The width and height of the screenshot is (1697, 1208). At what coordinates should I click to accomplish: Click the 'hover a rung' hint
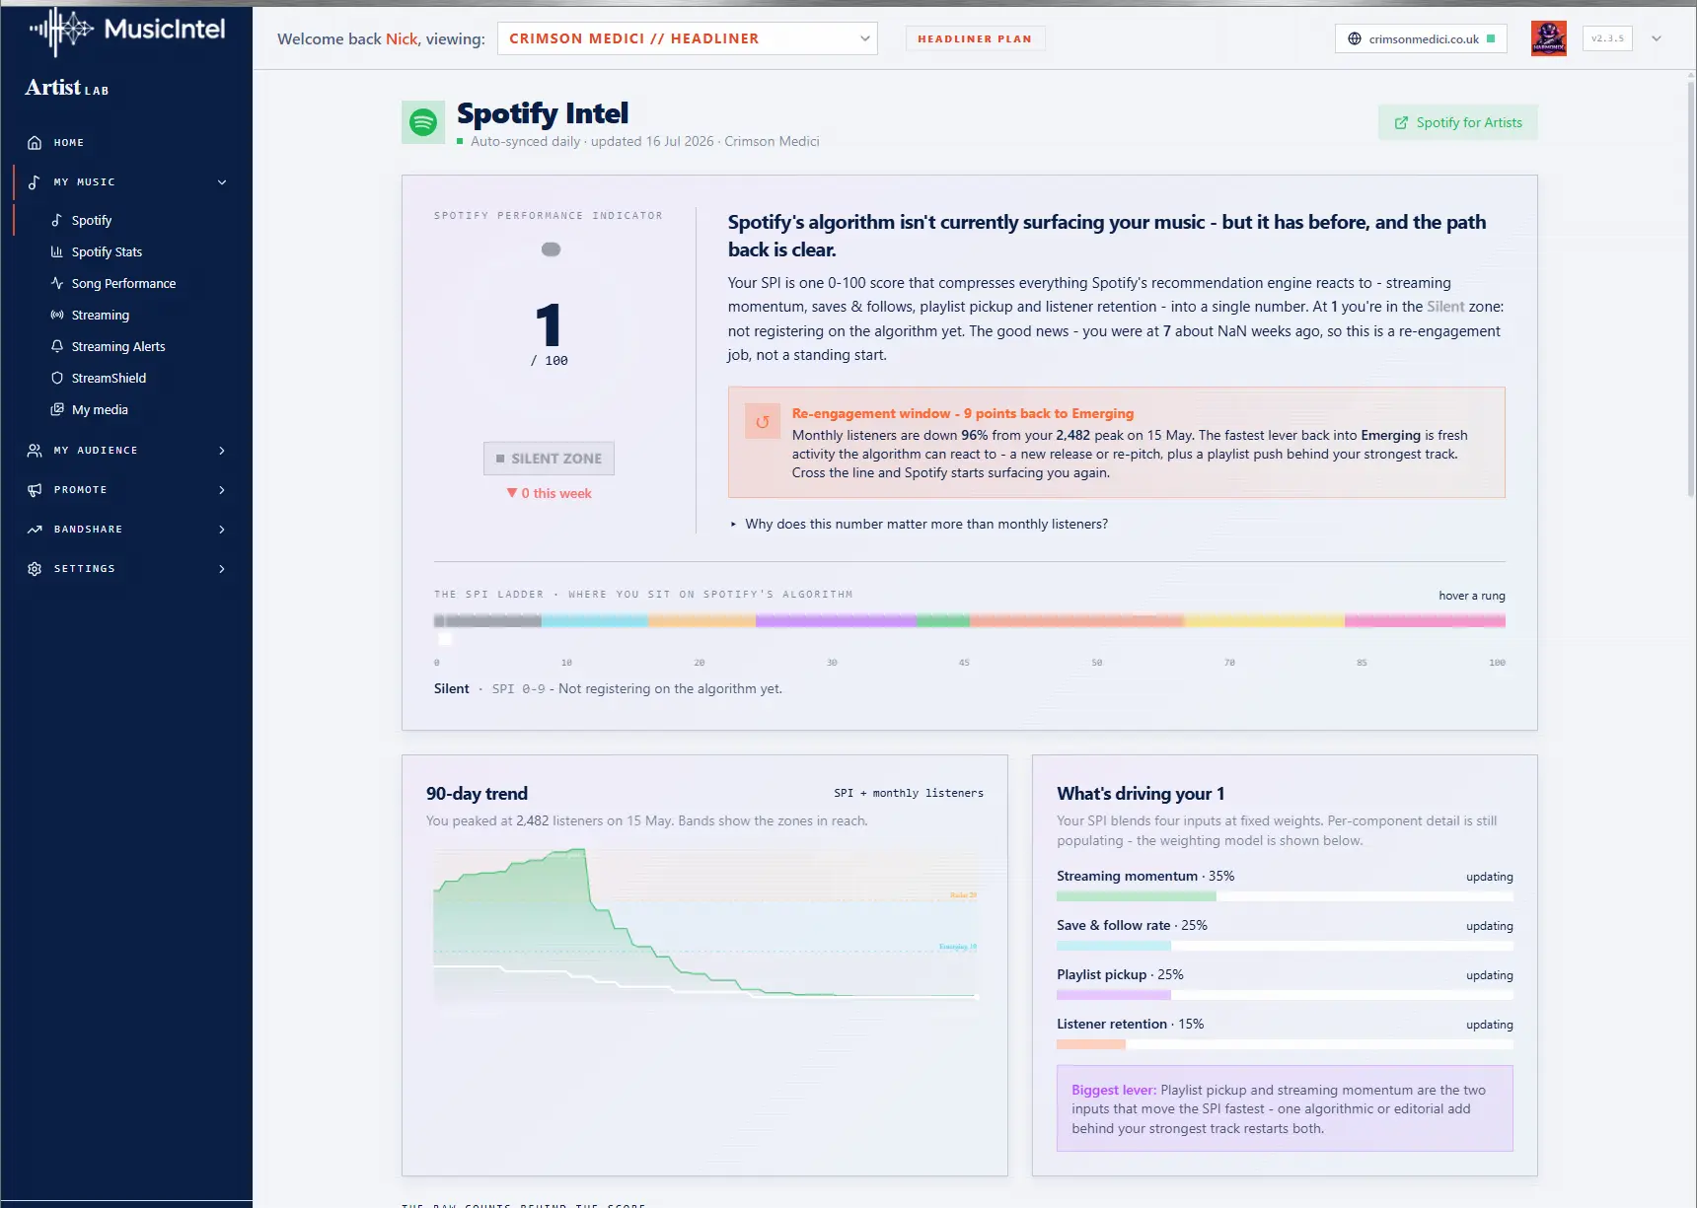coord(1472,596)
